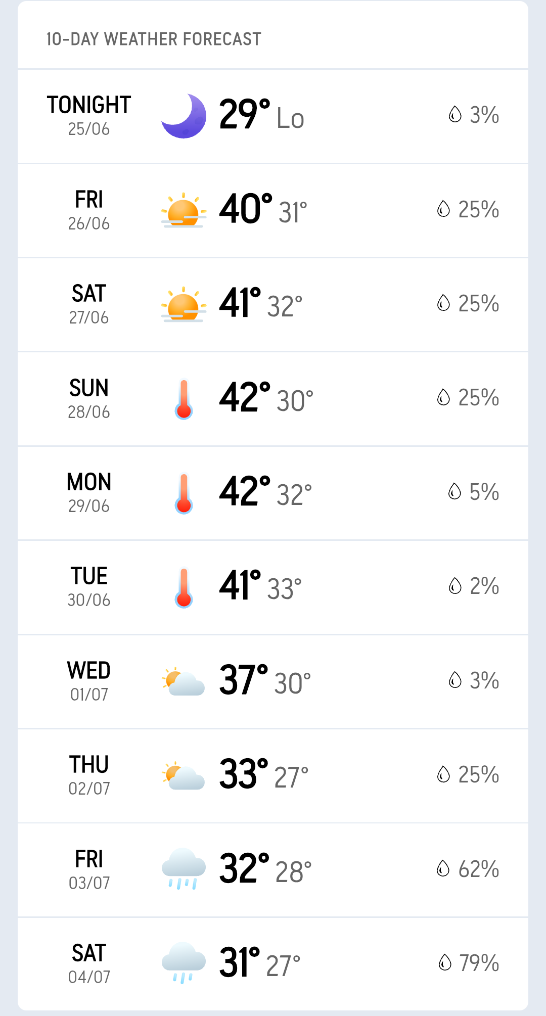Select the thermometer icon for TUE 30/06
The width and height of the screenshot is (546, 1016).
[x=184, y=588]
